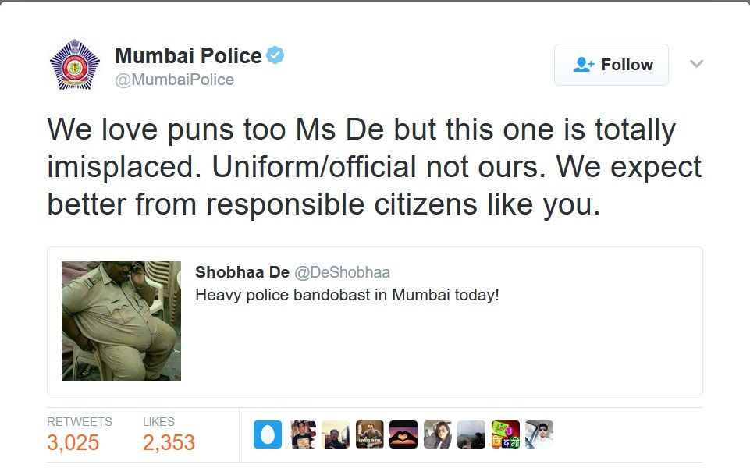The width and height of the screenshot is (750, 468).
Task: Click the Mumbai Police profile avatar
Action: [x=74, y=65]
